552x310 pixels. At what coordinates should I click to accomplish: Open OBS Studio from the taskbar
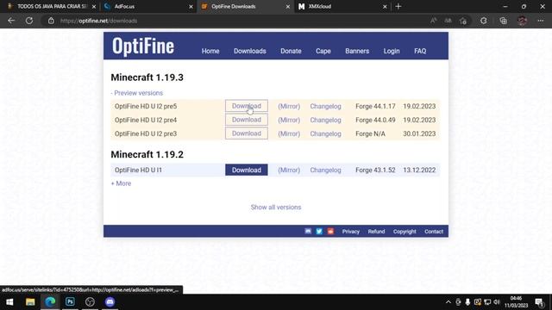[x=90, y=302]
